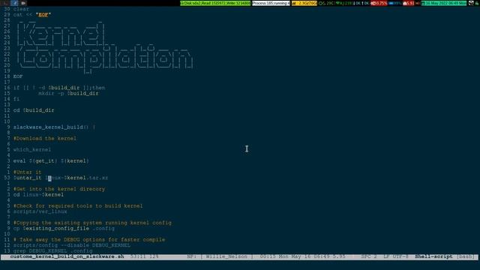The height and width of the screenshot is (270, 480).
Task: Click the 'mkdir -p $build_dir' line
Action: point(68,93)
